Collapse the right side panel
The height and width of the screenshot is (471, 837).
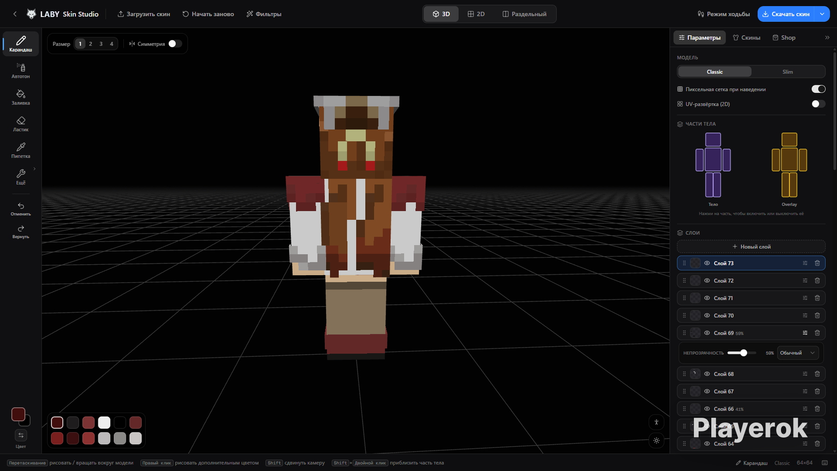click(827, 38)
